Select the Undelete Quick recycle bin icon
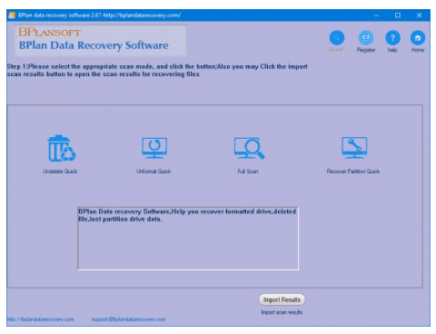Screen dimensions: 436x334 [61, 149]
